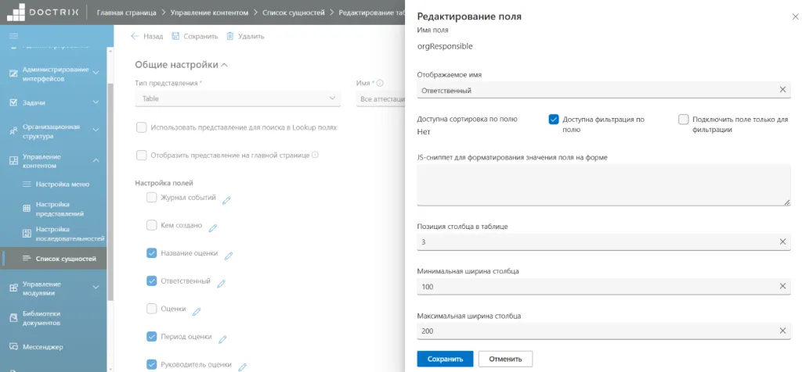The width and height of the screenshot is (802, 372).
Task: Collapse the Общие настройки section
Action: coord(182,65)
